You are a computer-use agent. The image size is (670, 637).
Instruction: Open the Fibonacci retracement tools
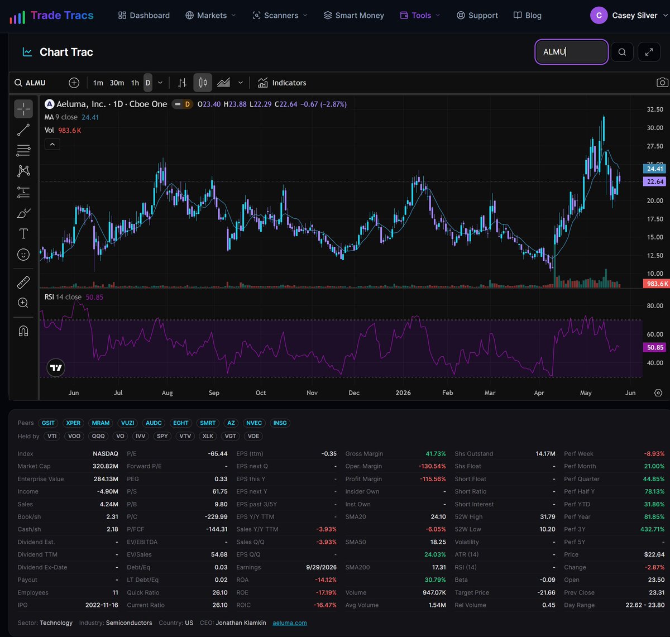[x=23, y=151]
